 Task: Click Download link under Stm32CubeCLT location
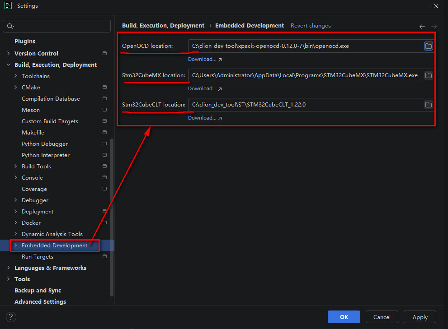pyautogui.click(x=205, y=118)
